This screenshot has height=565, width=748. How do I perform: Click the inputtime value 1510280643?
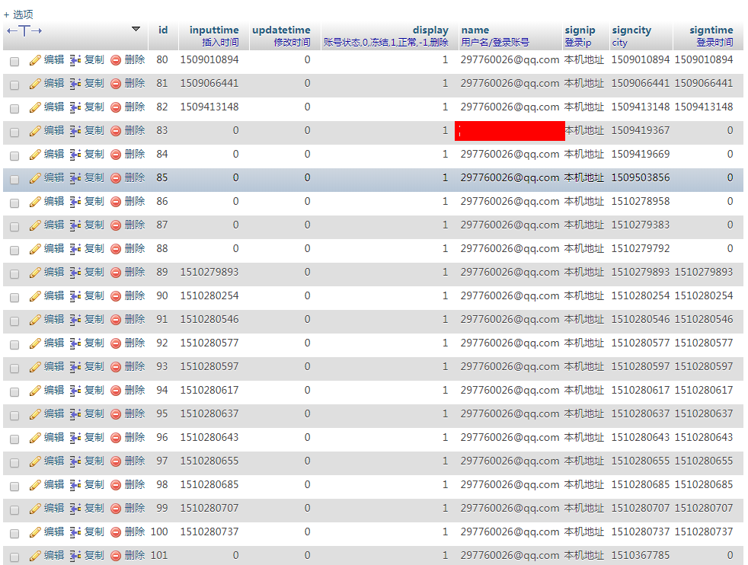coord(209,437)
